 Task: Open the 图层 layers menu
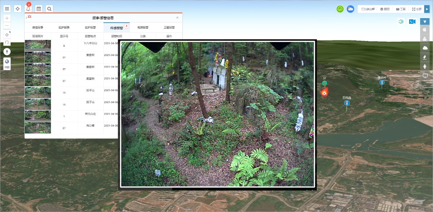pos(385,9)
